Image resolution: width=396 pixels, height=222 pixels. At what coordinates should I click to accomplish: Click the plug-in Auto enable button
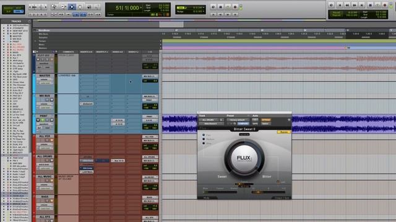255,120
